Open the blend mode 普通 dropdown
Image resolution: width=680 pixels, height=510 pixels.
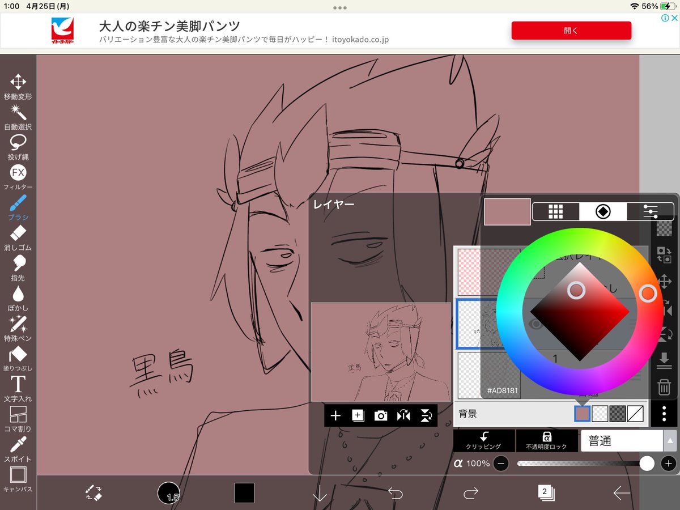pos(622,440)
